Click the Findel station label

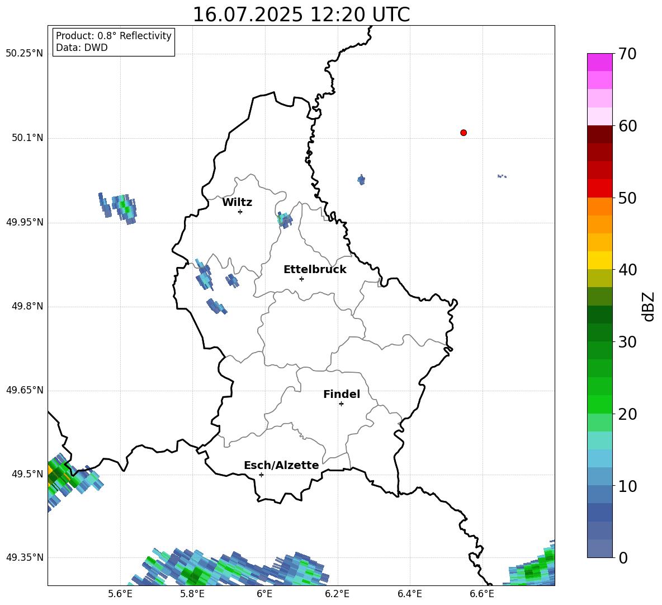[x=342, y=394]
